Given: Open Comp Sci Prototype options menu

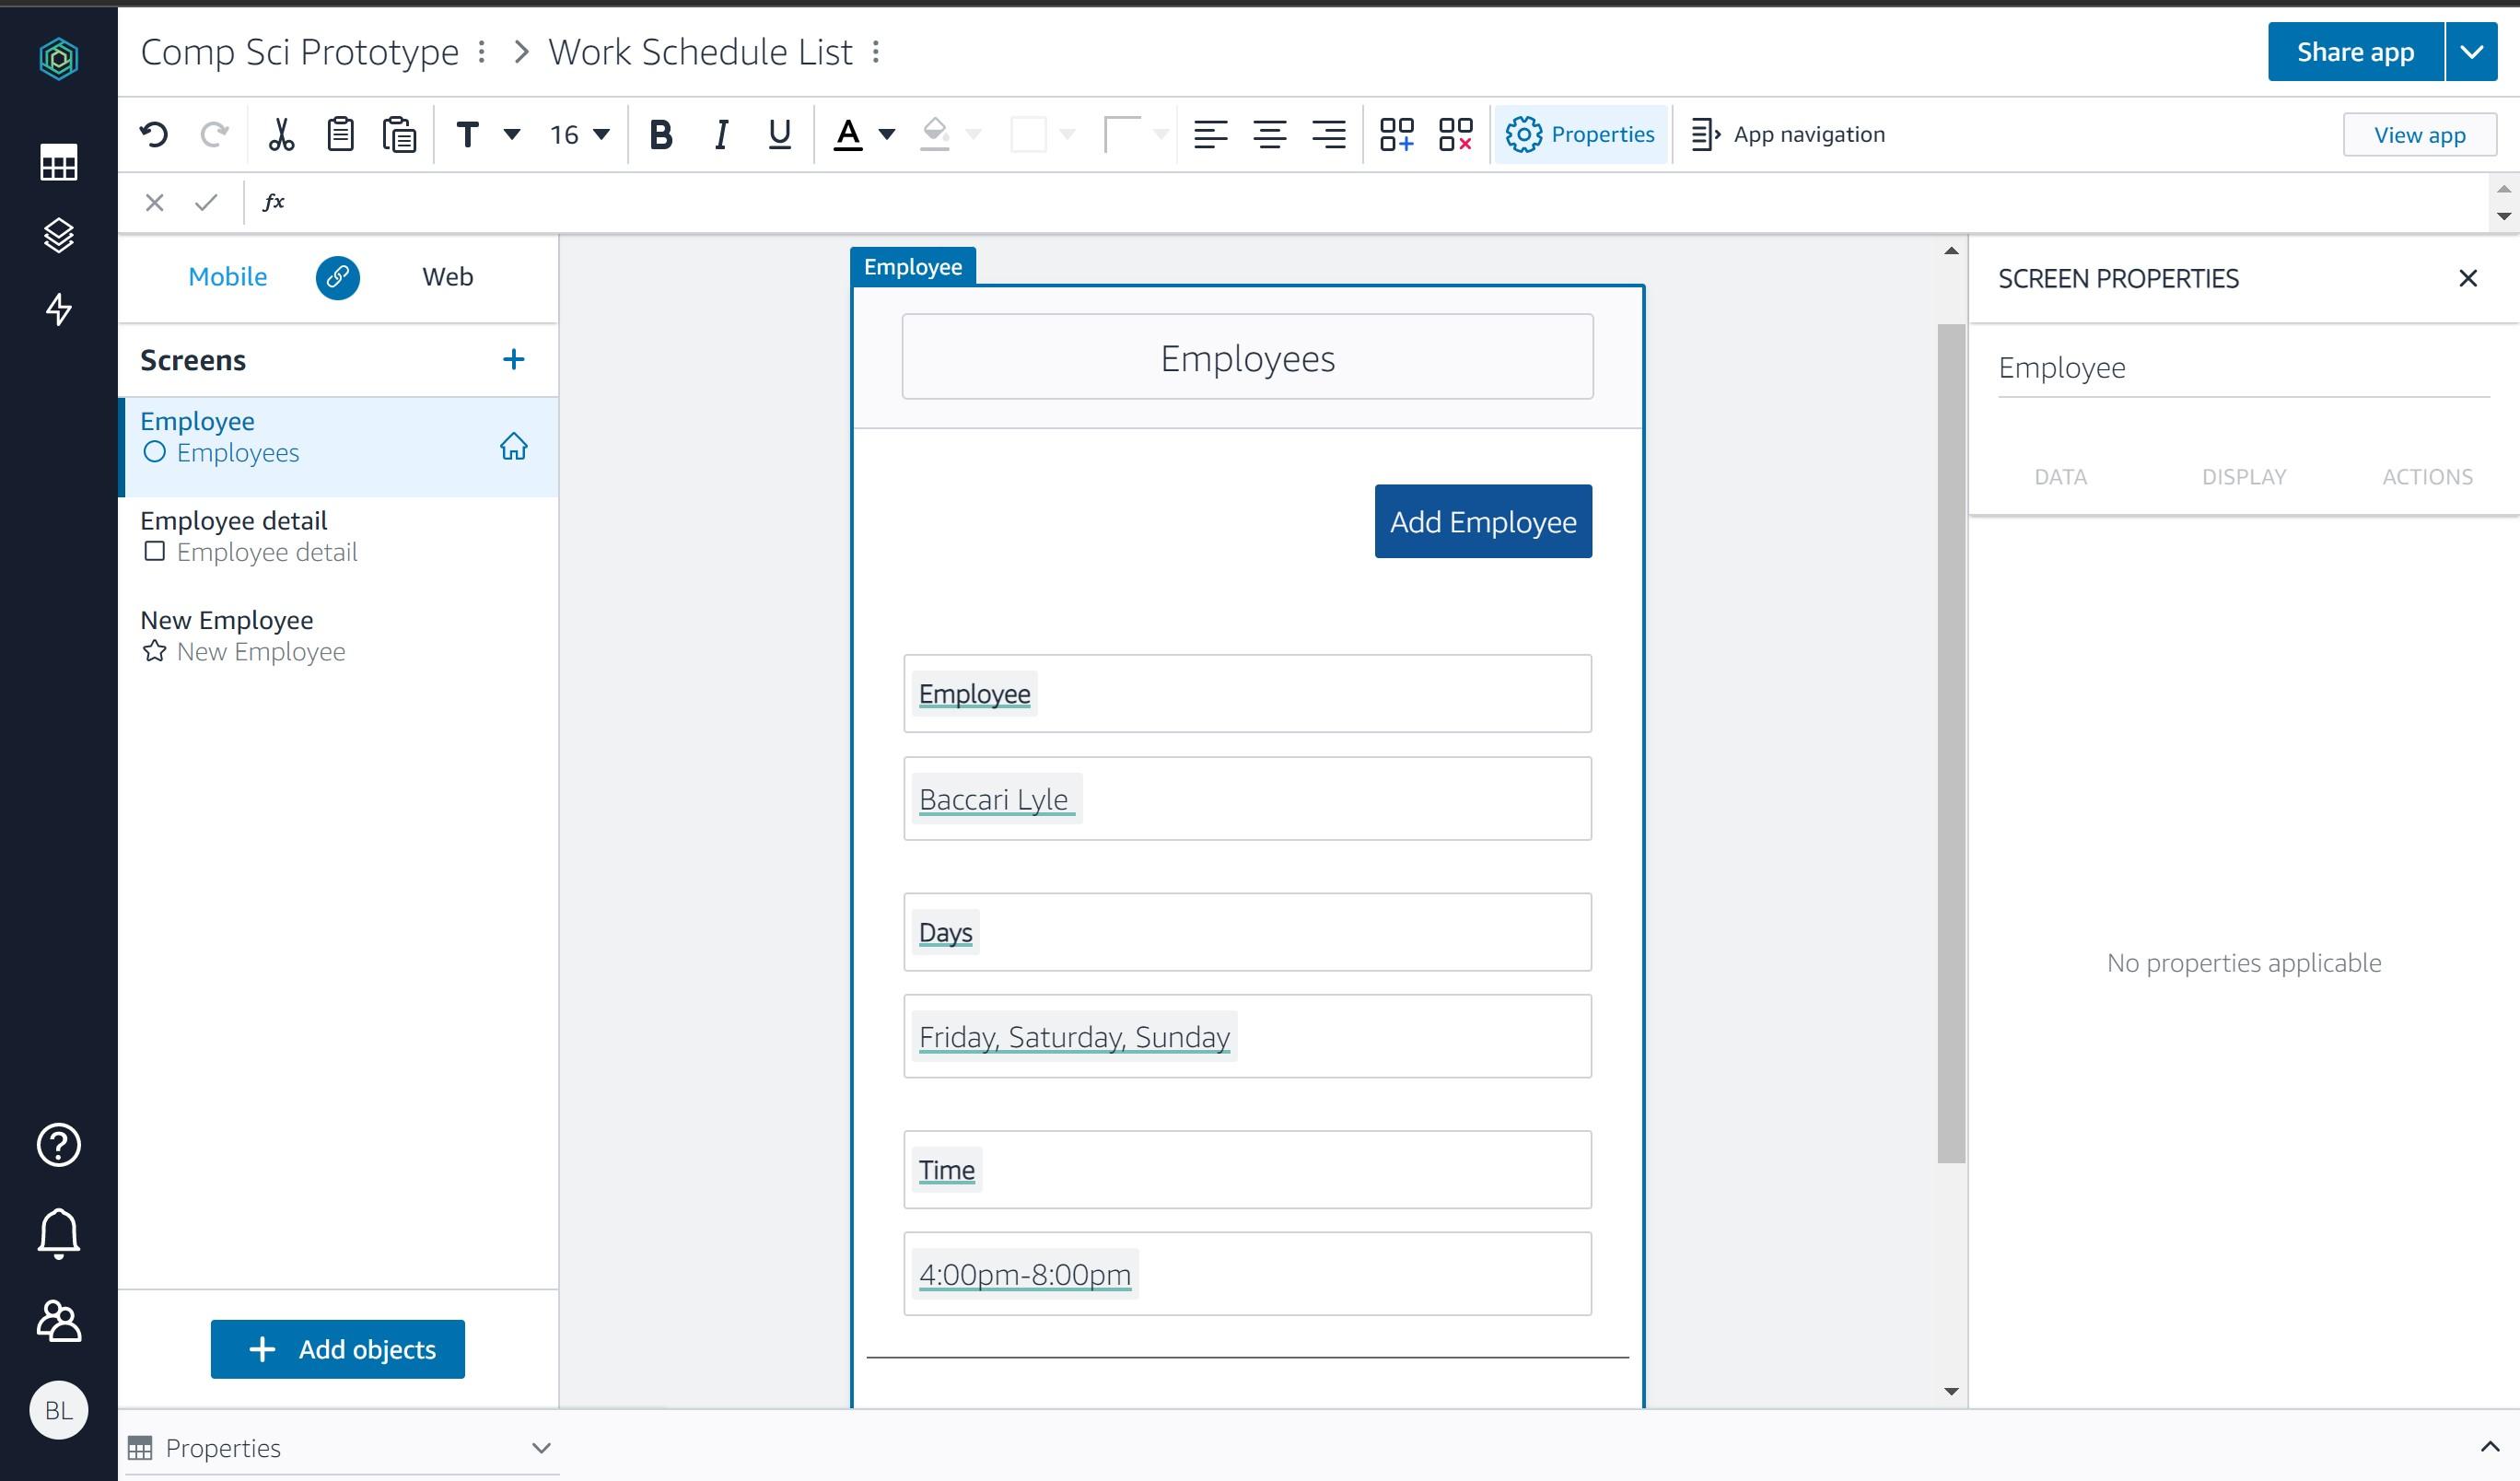Looking at the screenshot, I should (x=482, y=52).
